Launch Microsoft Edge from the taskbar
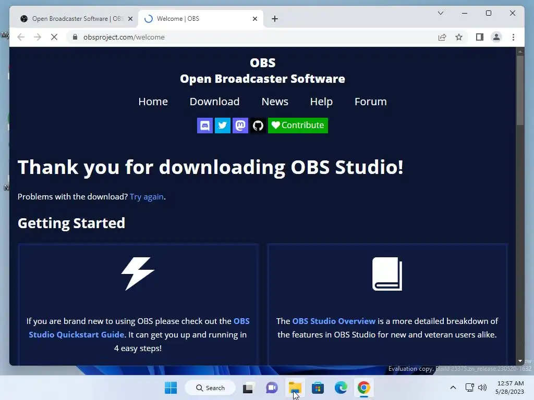 point(341,387)
